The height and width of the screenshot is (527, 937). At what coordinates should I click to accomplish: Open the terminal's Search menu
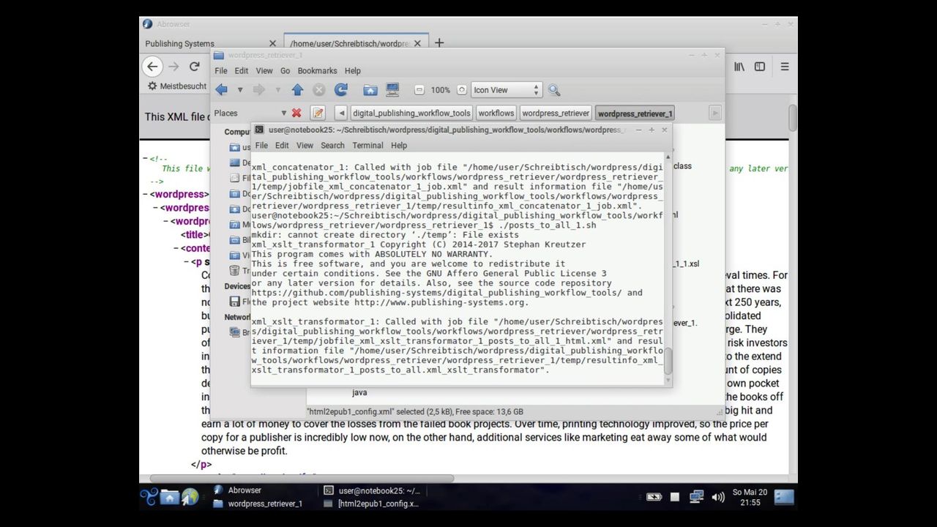pyautogui.click(x=332, y=146)
